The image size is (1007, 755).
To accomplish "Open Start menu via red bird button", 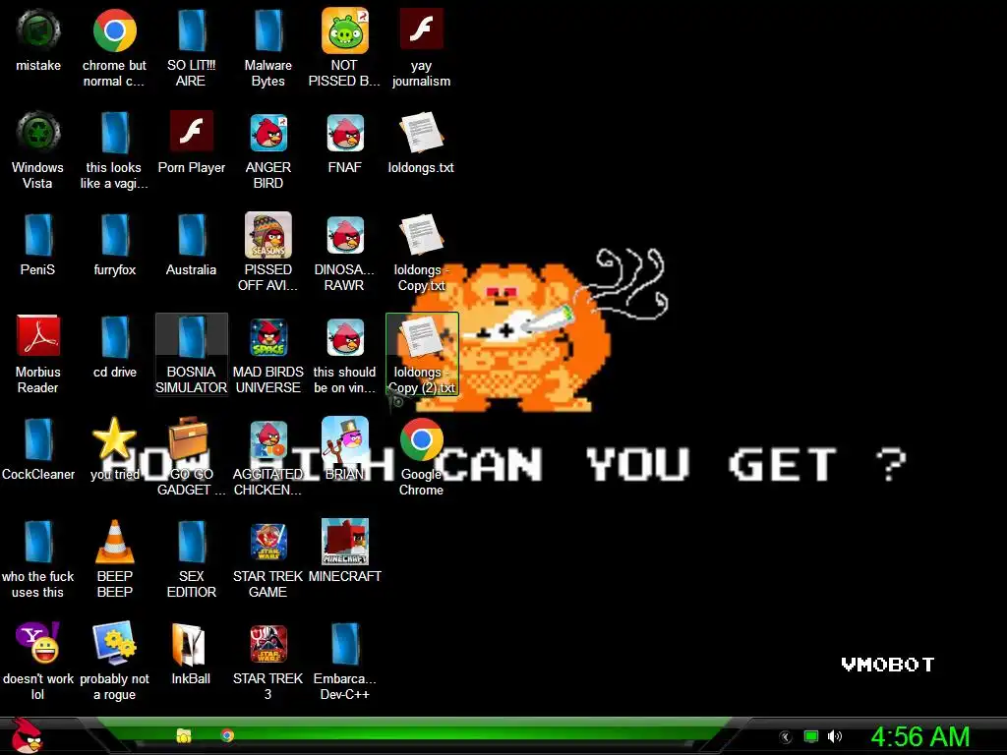I will click(x=26, y=736).
